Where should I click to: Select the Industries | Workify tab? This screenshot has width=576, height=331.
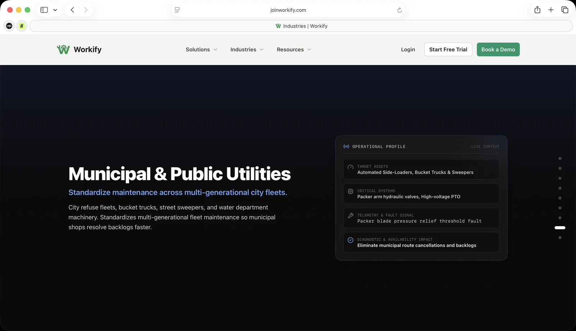point(301,26)
